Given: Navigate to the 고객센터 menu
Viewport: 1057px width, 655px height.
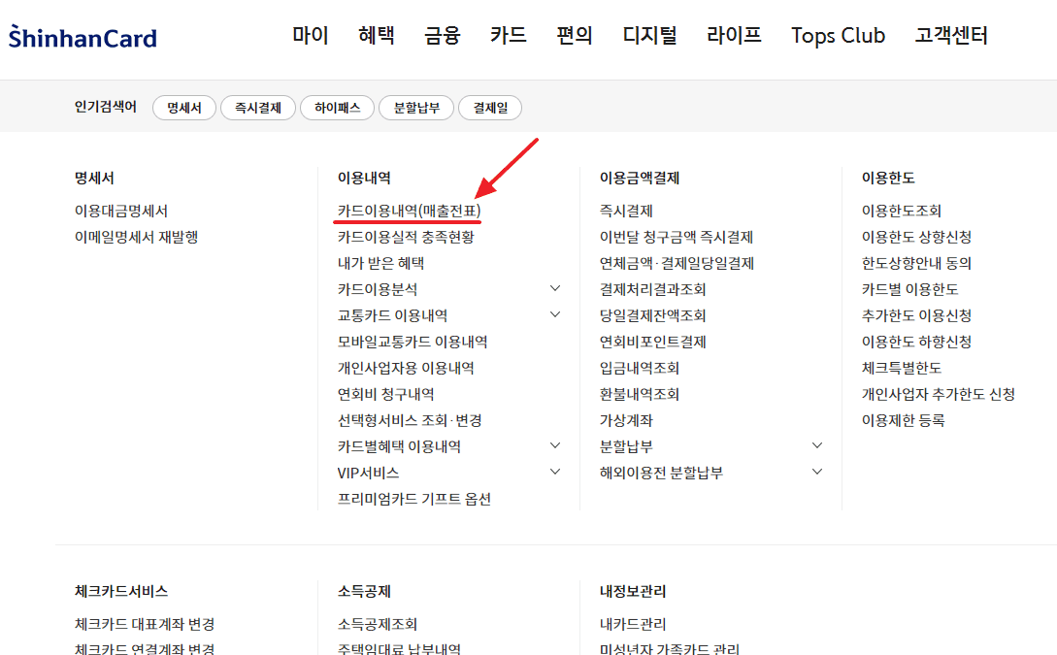Looking at the screenshot, I should pos(951,35).
